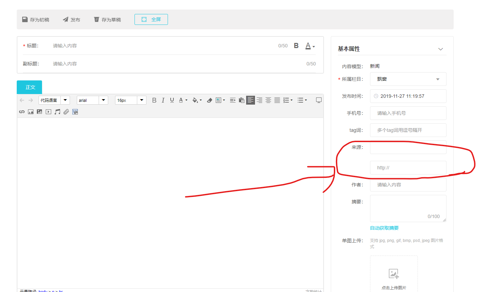Click the 存为草稿 save draft button
This screenshot has height=292, width=496.
108,19
